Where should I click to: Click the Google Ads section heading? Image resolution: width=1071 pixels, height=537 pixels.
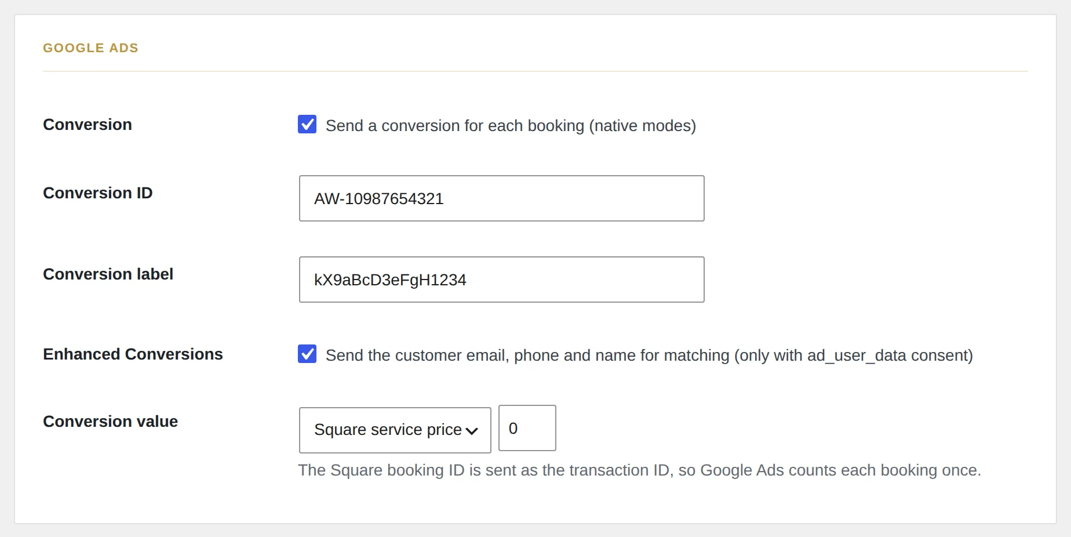pos(91,48)
